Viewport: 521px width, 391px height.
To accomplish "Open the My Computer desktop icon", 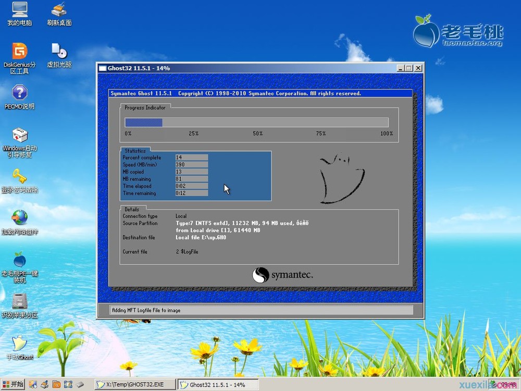I will (19, 10).
